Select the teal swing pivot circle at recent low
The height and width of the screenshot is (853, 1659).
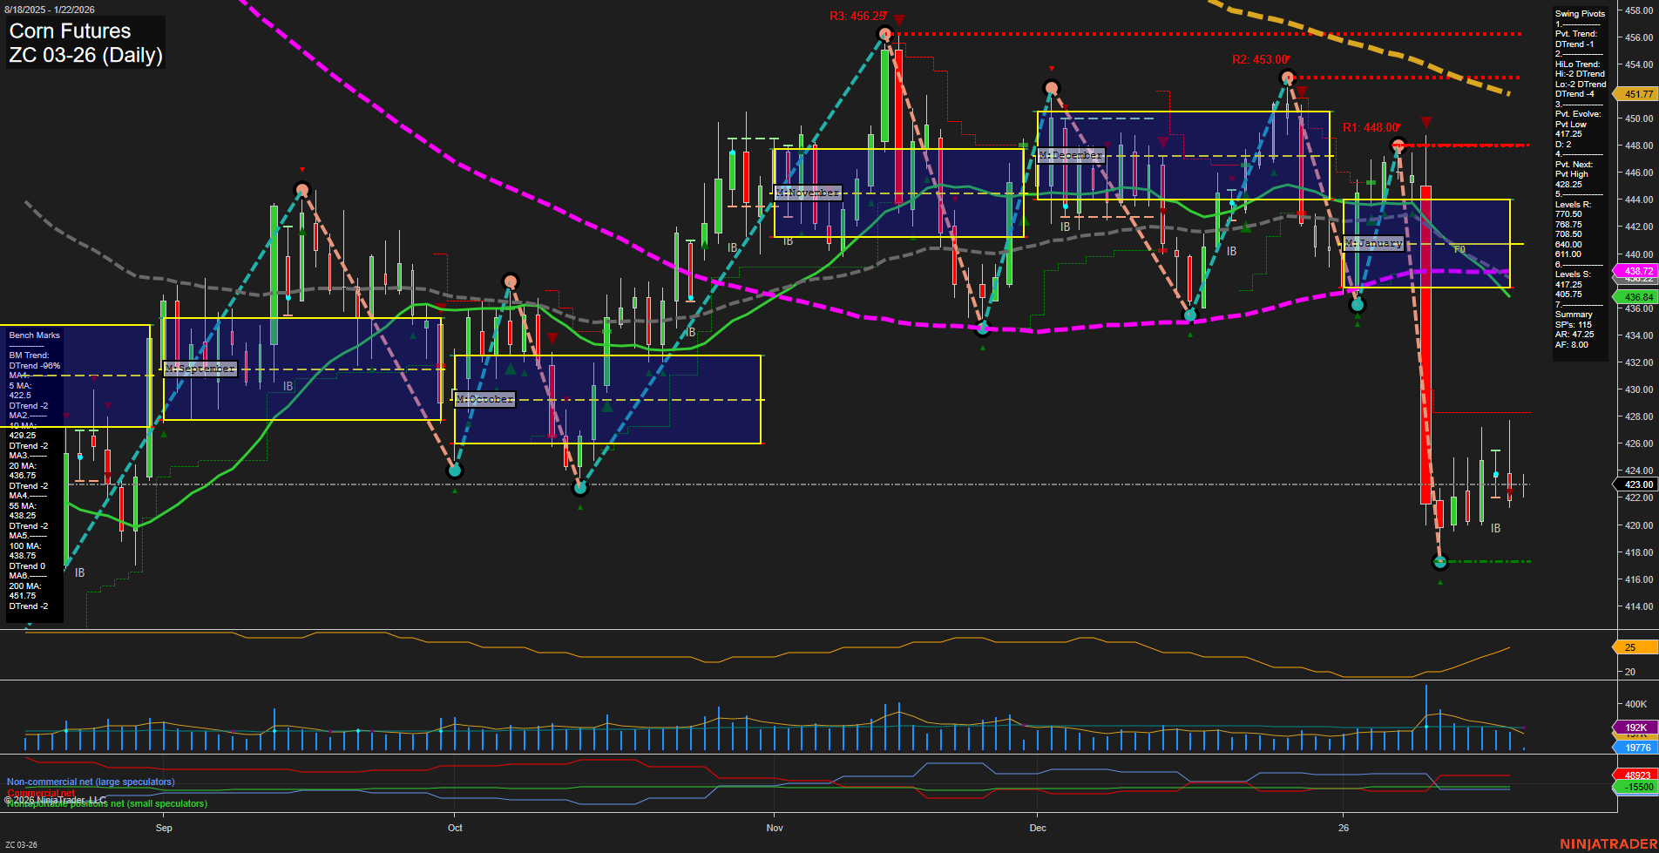[1440, 561]
